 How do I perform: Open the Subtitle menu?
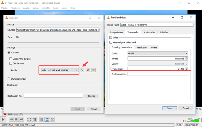point(46,8)
